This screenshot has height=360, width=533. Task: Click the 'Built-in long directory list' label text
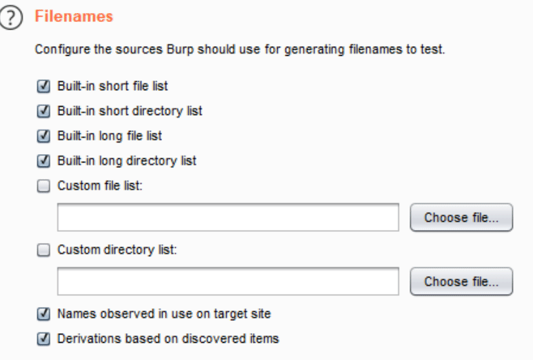(x=127, y=161)
